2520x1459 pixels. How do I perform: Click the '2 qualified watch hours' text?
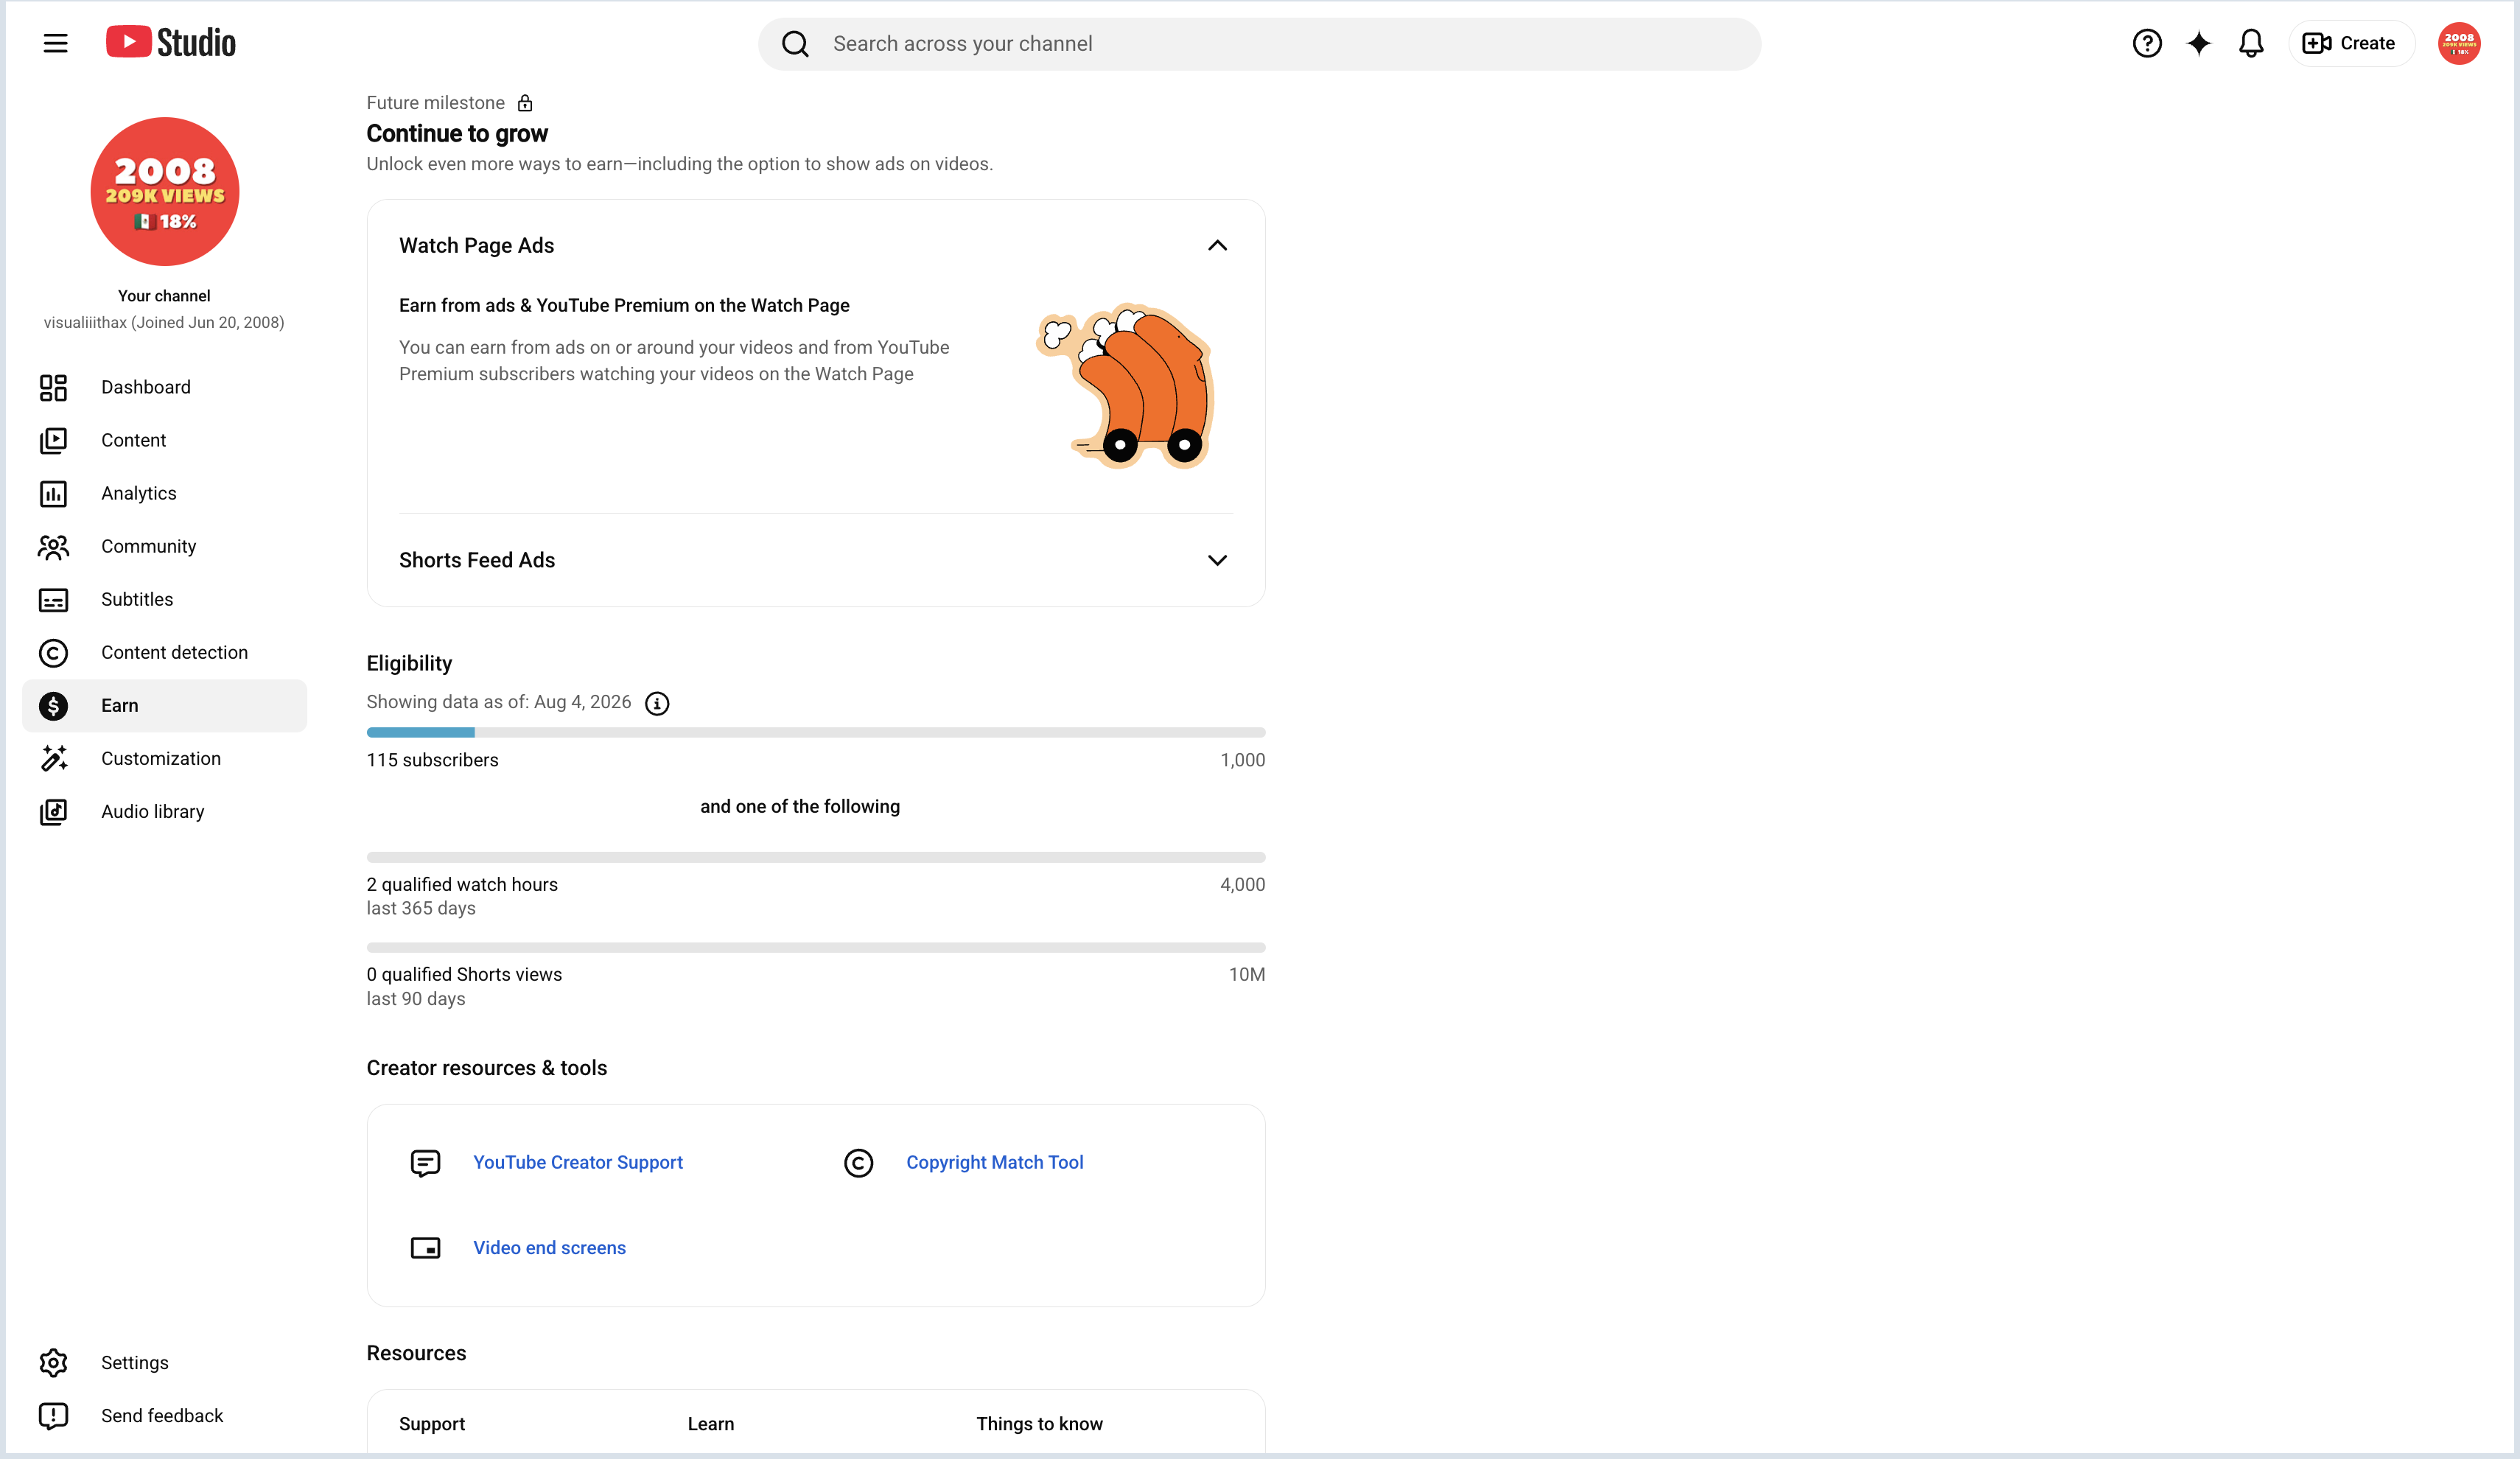[x=462, y=884]
